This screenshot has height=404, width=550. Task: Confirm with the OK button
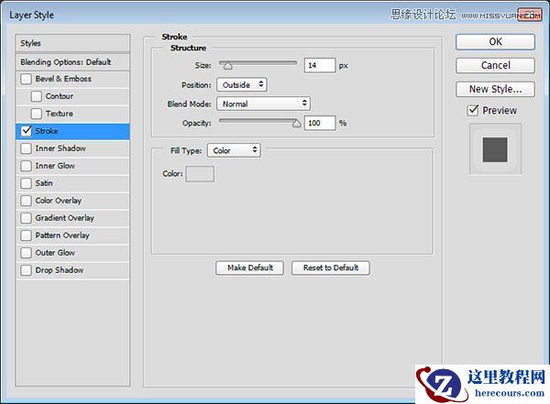pos(495,42)
